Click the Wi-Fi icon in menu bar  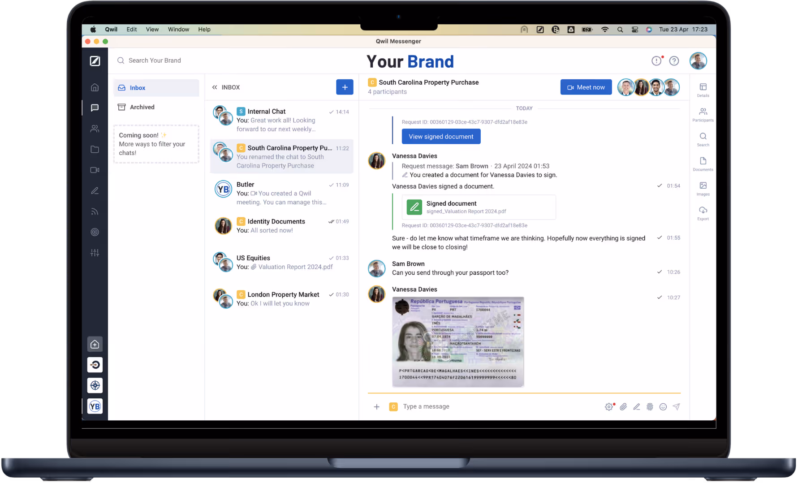click(605, 30)
